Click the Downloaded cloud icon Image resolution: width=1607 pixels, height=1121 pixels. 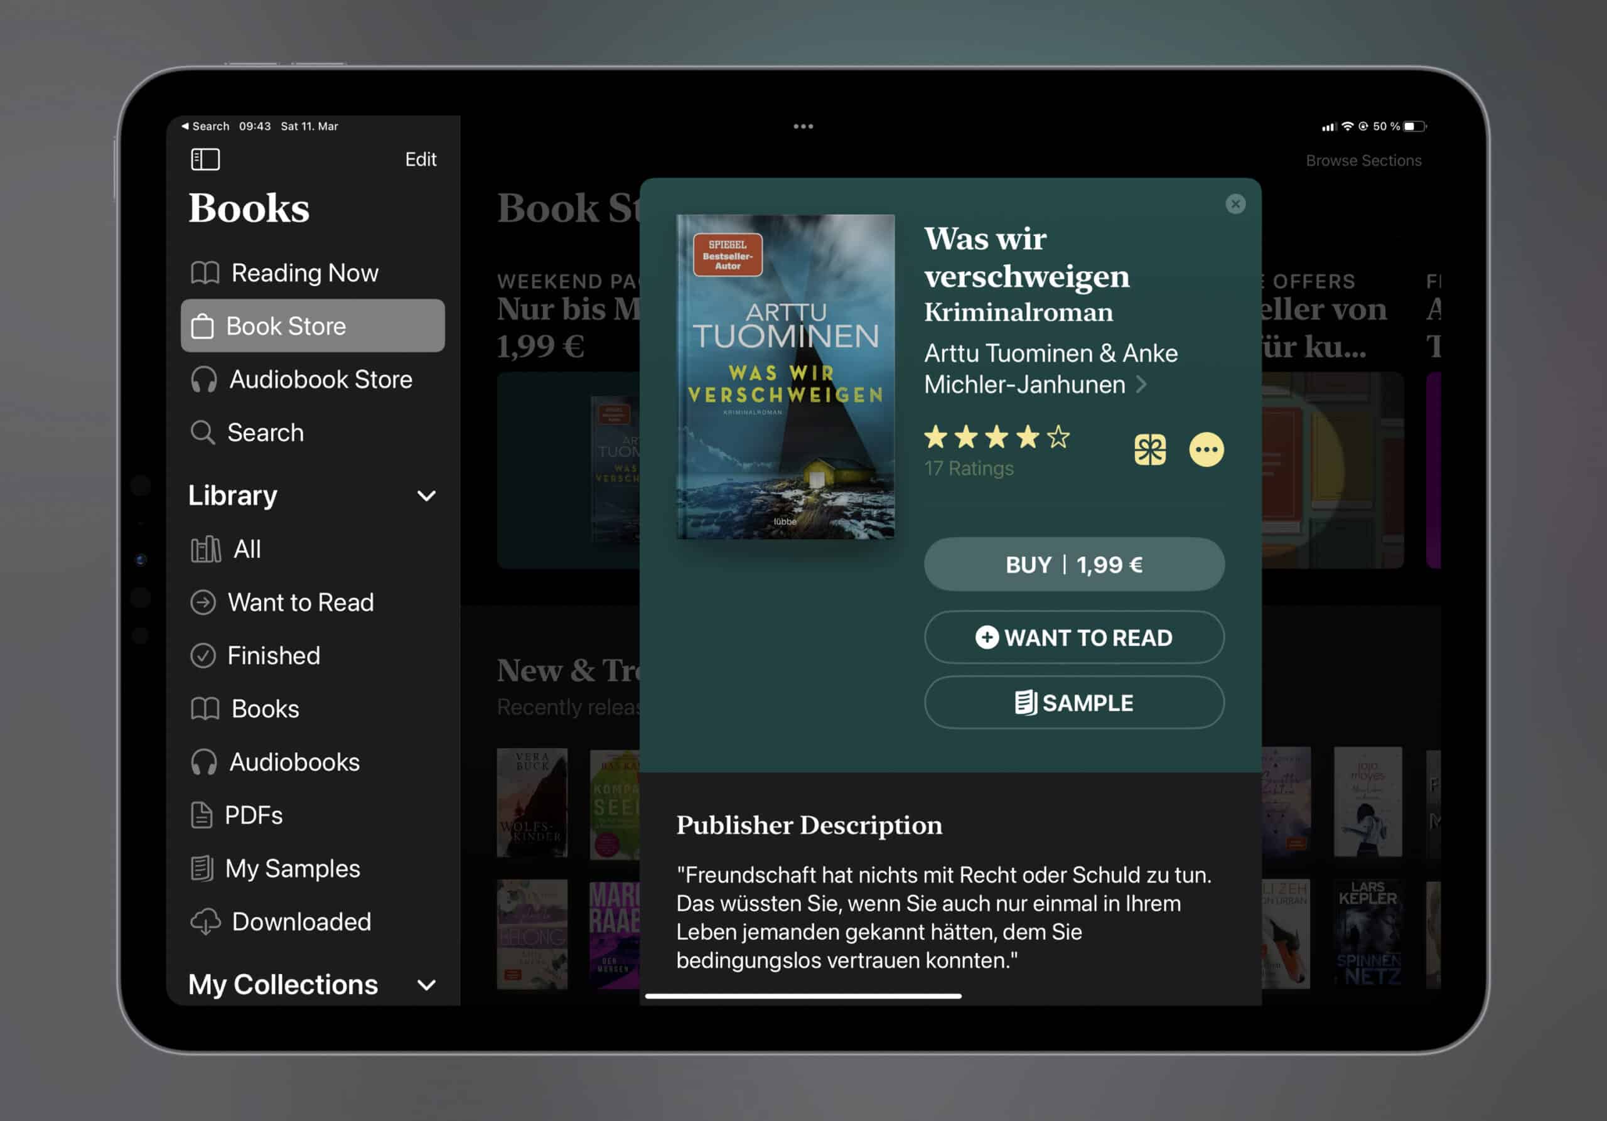(205, 921)
